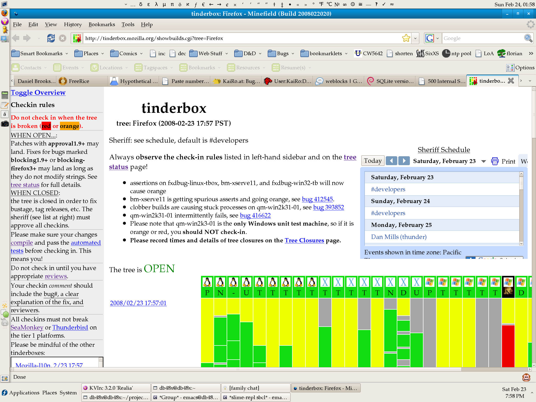Switch to KVIrc window in taskbar
The image size is (536, 402).
(116, 388)
